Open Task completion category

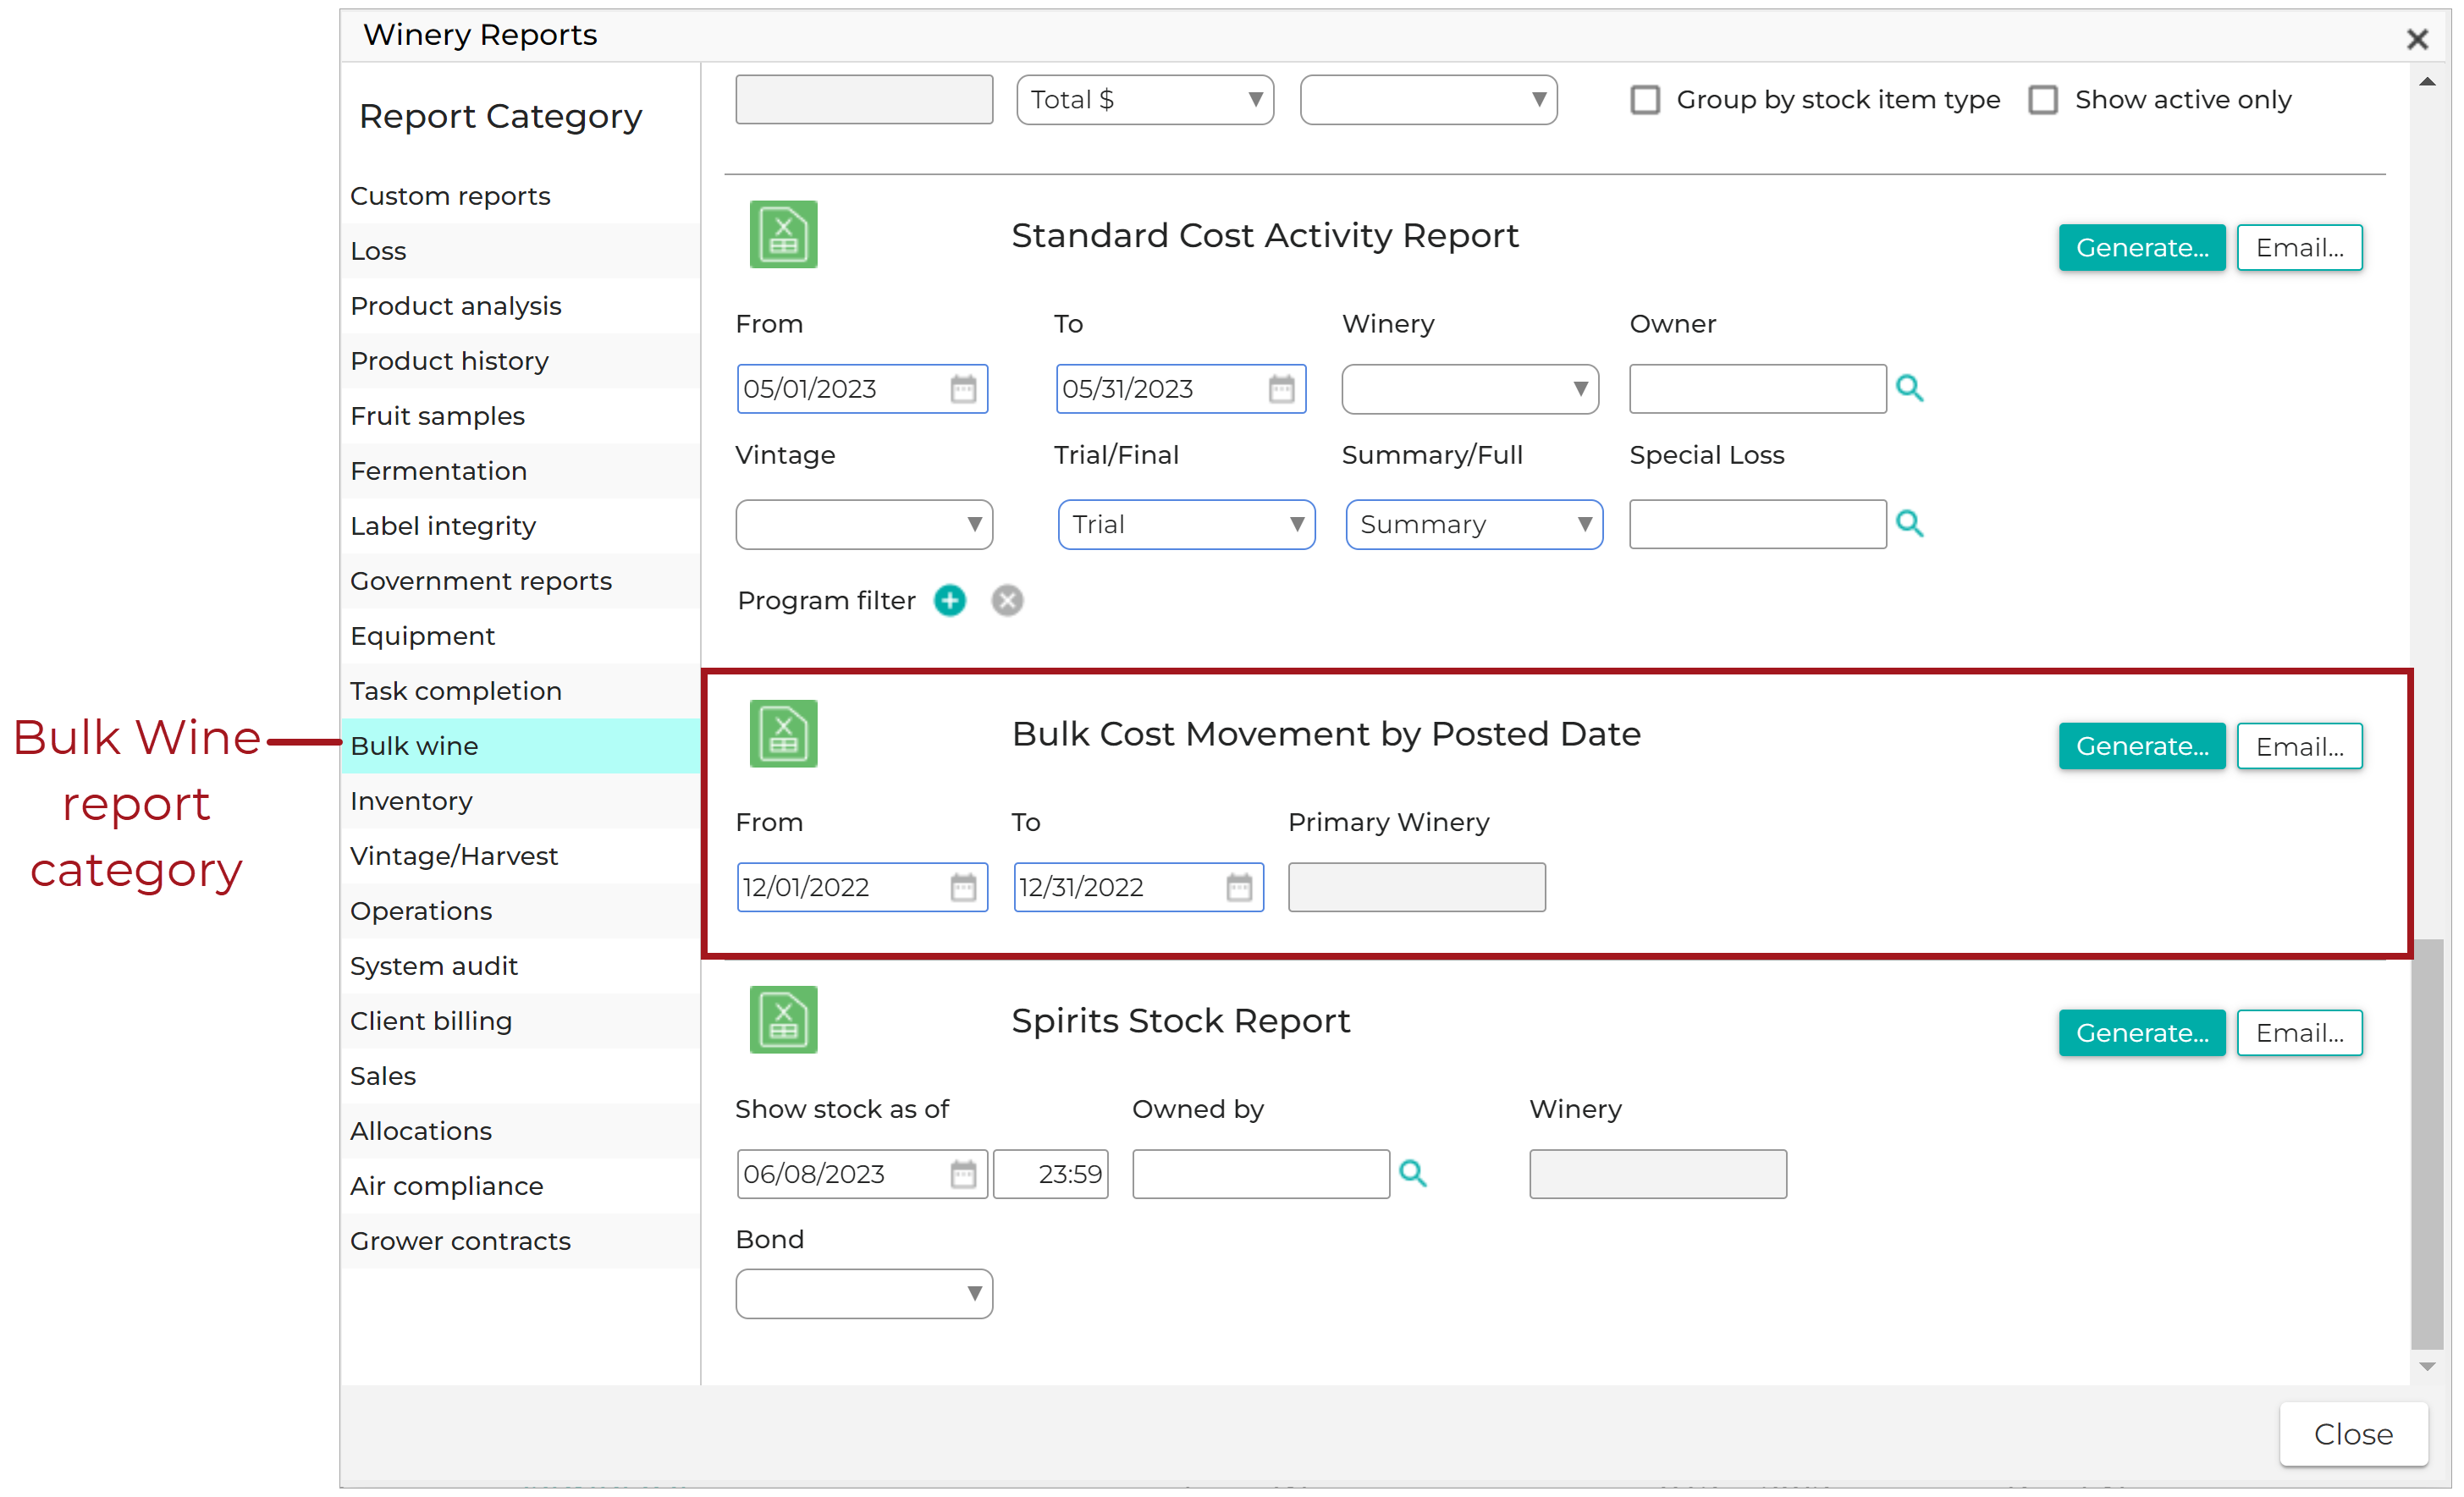coord(520,691)
